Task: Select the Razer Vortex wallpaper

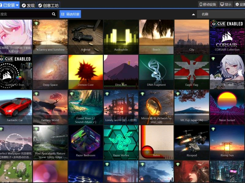Action: pyautogui.click(x=121, y=142)
